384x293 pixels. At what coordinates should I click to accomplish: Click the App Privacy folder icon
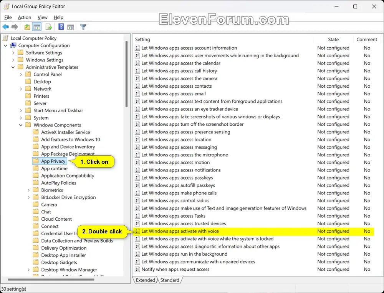click(x=36, y=161)
